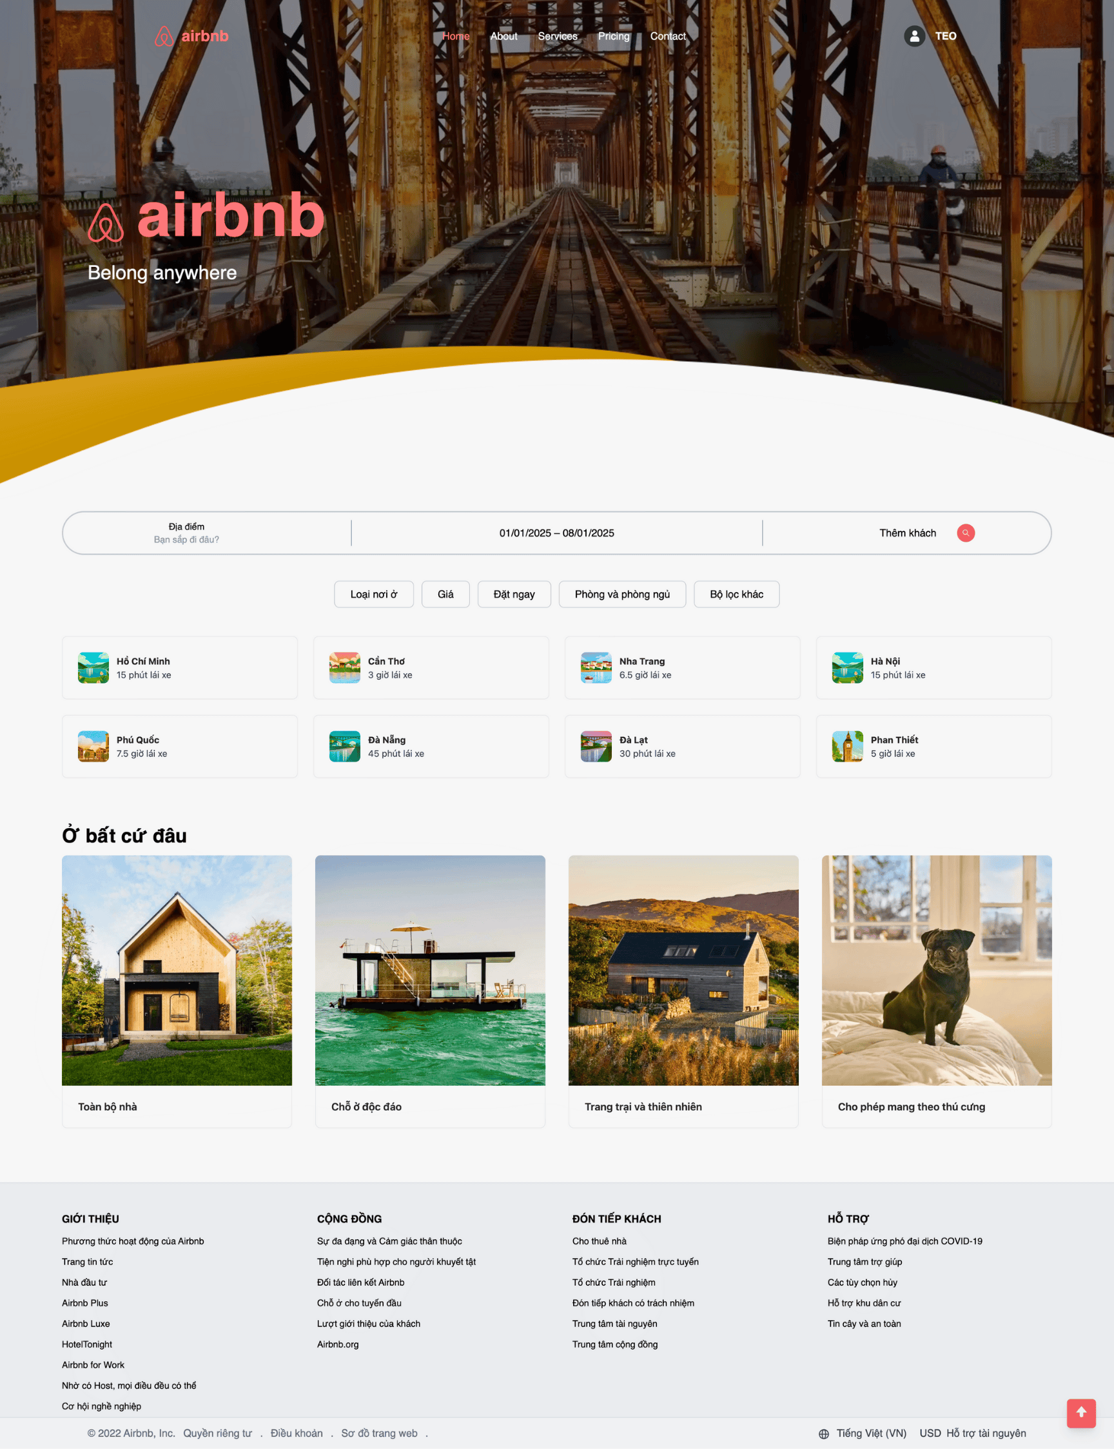The width and height of the screenshot is (1114, 1449).
Task: Open the Quyền riêng tư link
Action: 217,1432
